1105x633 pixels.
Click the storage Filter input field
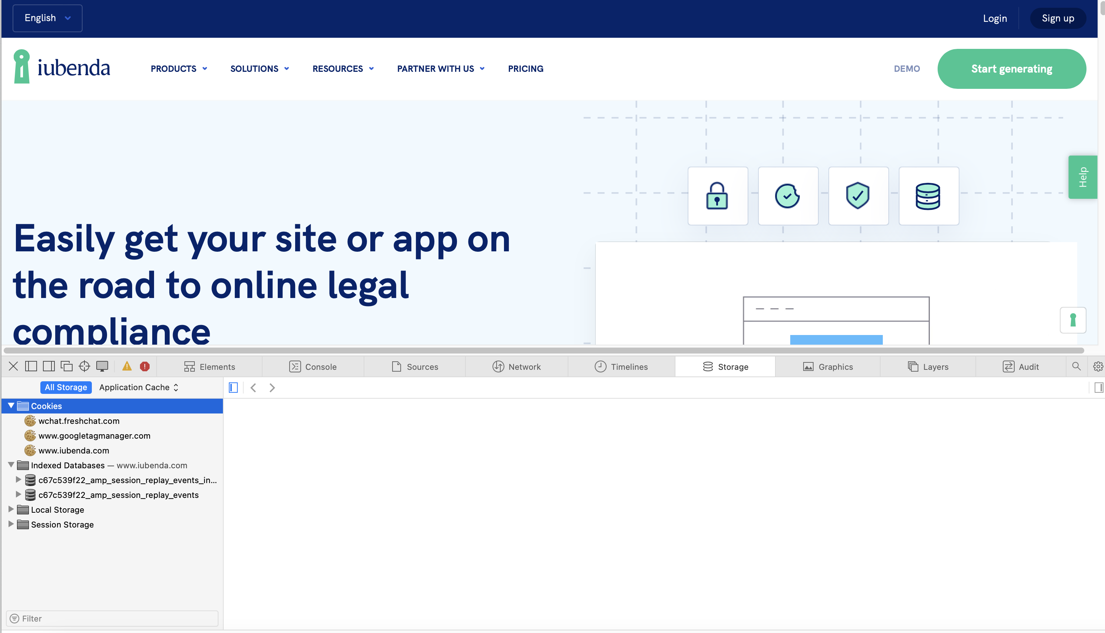coord(112,618)
